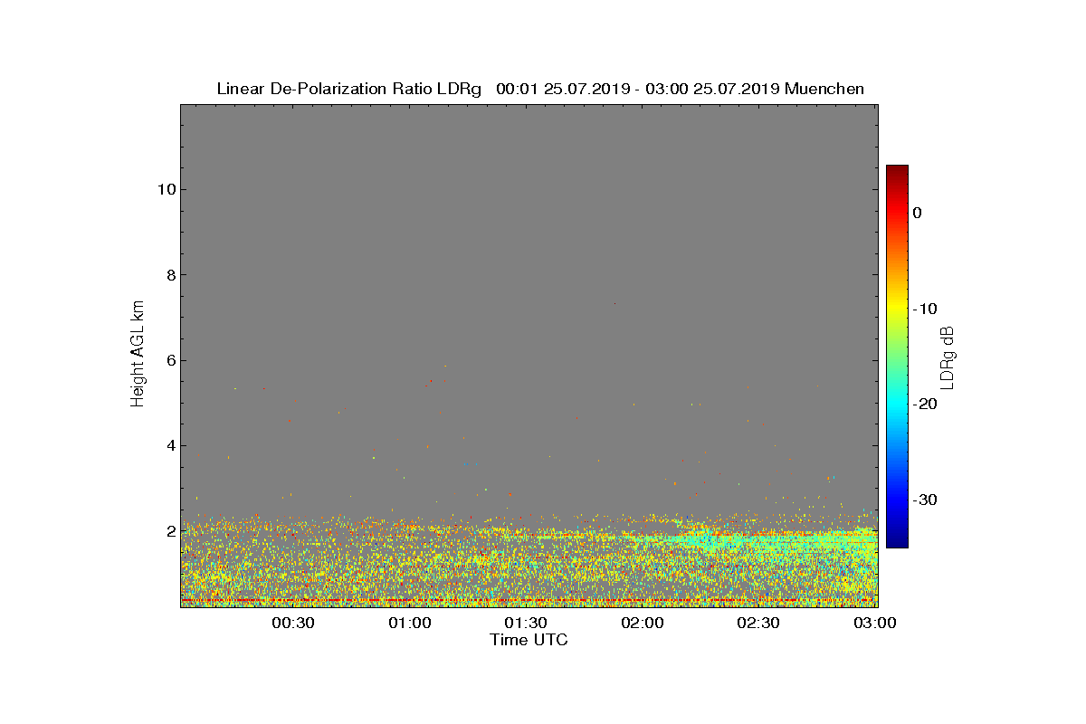Click the 'Time UTC' axis label

[529, 640]
